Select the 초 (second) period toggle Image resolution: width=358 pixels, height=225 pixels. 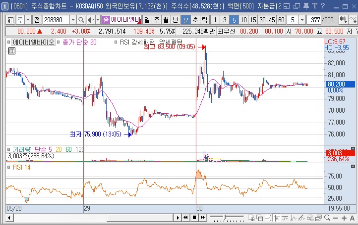pos(195,20)
